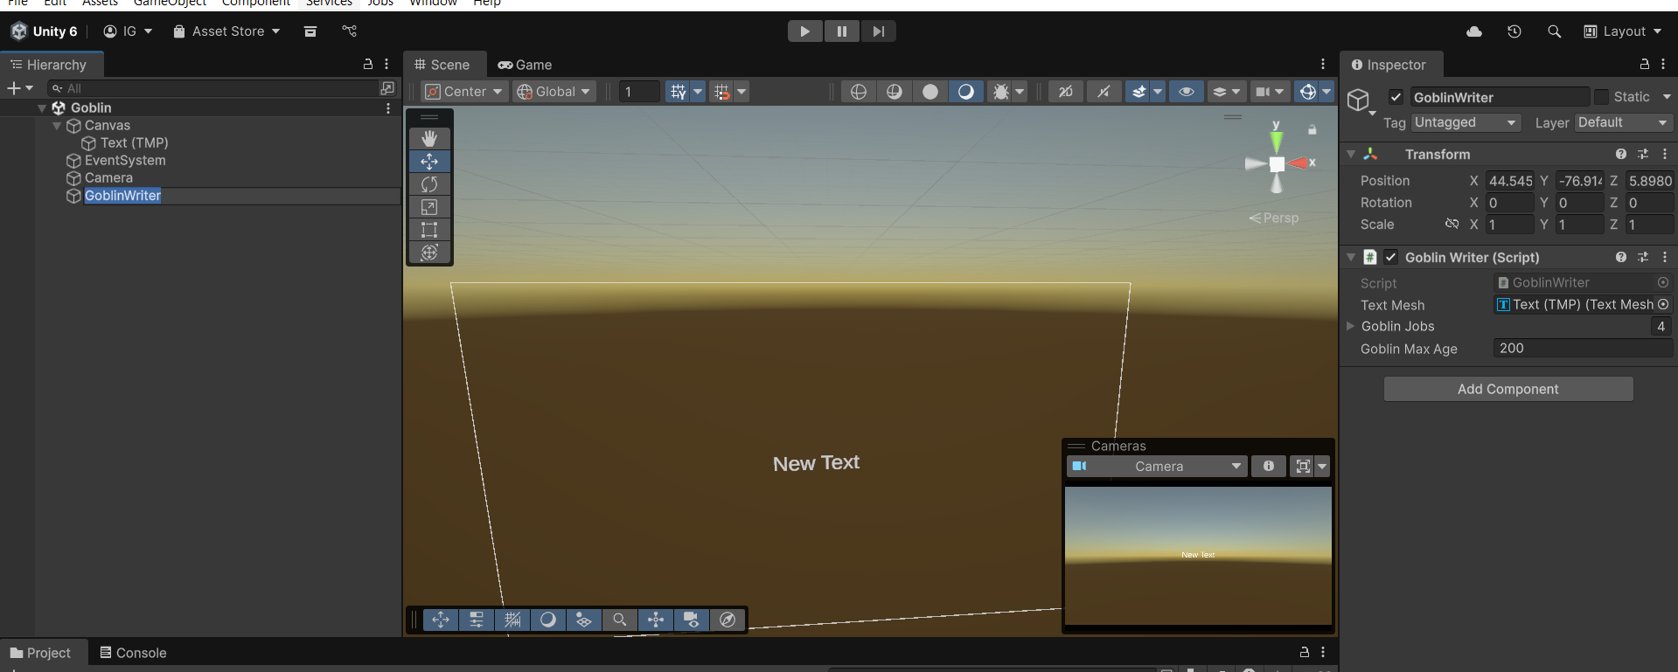Enable the Static checkbox
Viewport: 1678px width, 672px height.
pos(1601,97)
